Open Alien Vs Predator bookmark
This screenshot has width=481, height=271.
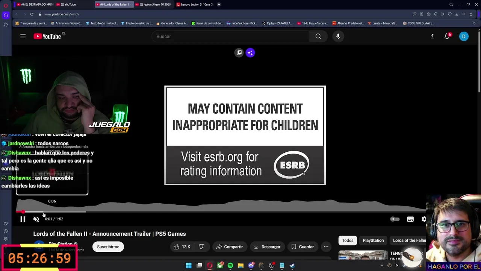coord(348,23)
